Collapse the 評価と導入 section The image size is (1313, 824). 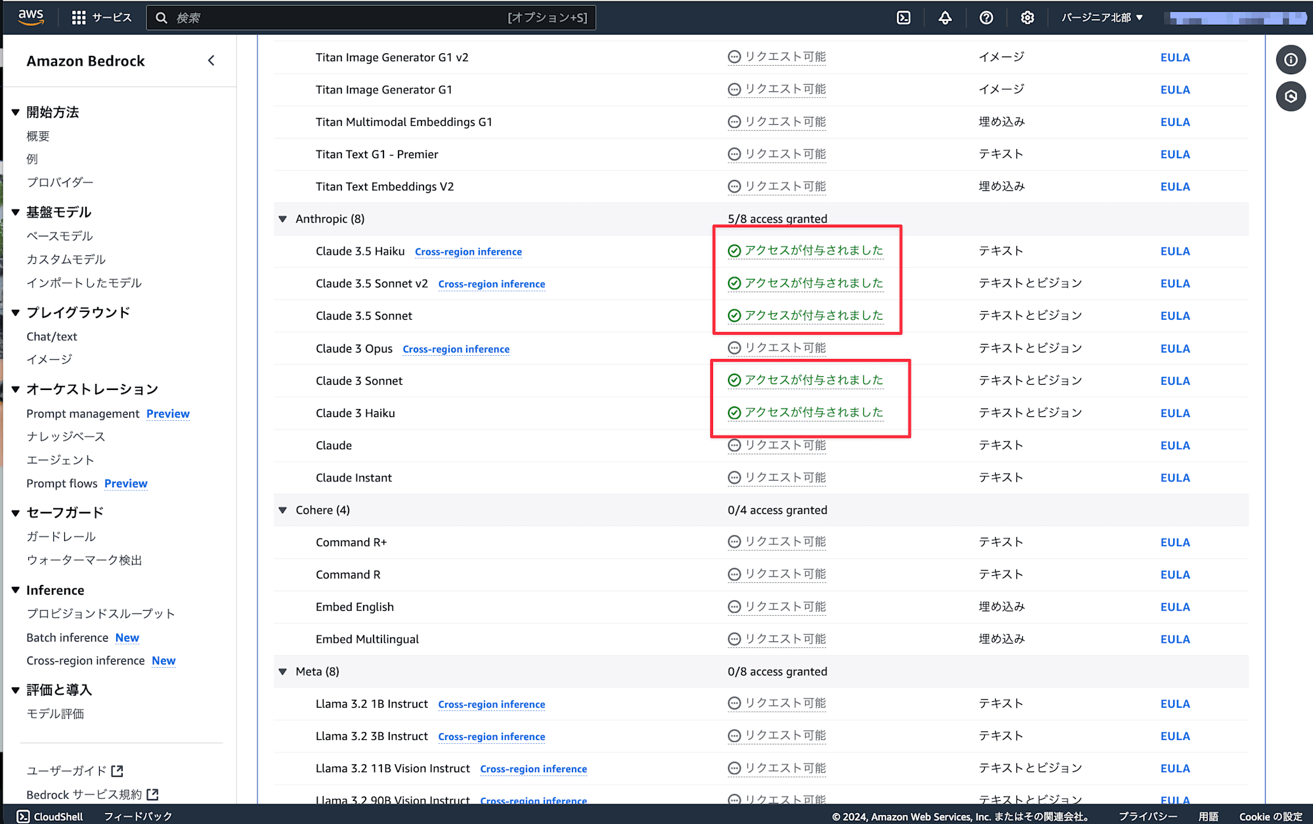coord(16,690)
